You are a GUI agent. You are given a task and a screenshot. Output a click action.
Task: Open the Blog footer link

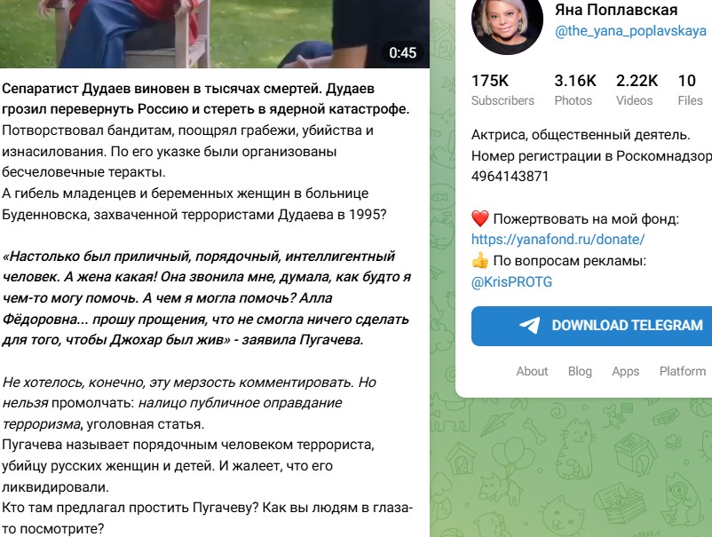pyautogui.click(x=580, y=371)
